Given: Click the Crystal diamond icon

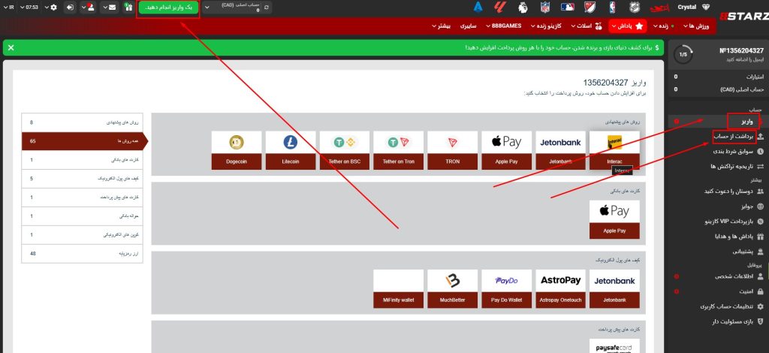Looking at the screenshot, I should [x=704, y=8].
